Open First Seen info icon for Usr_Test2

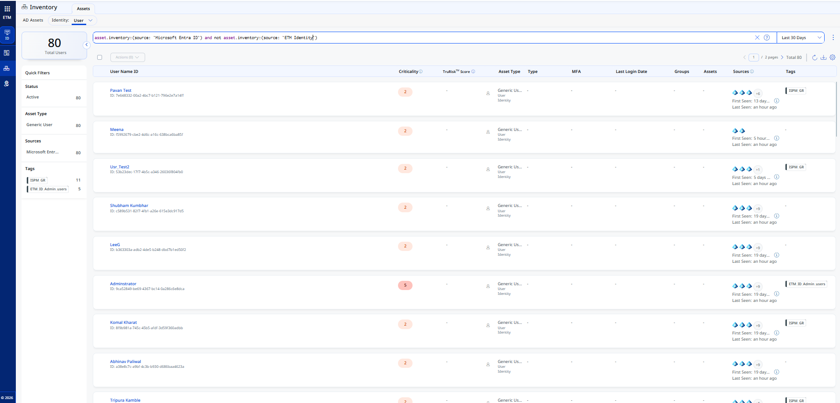pos(777,177)
